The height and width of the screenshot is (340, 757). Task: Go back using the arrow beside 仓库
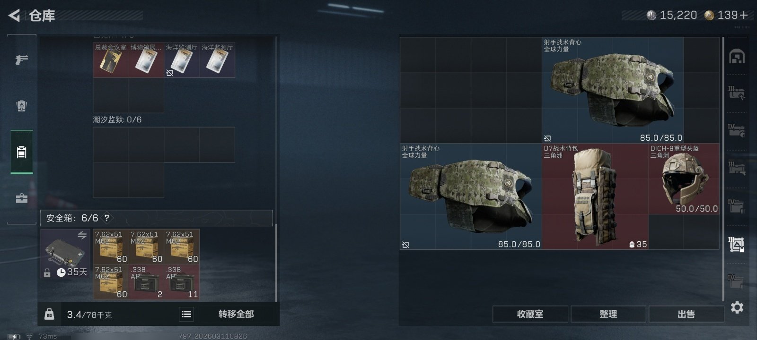(14, 16)
